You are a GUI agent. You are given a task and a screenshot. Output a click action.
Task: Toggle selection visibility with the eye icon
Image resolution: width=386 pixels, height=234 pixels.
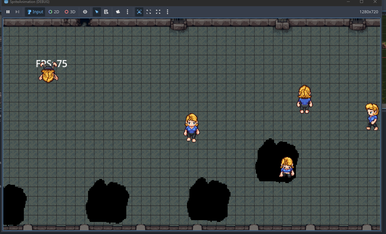pos(85,12)
